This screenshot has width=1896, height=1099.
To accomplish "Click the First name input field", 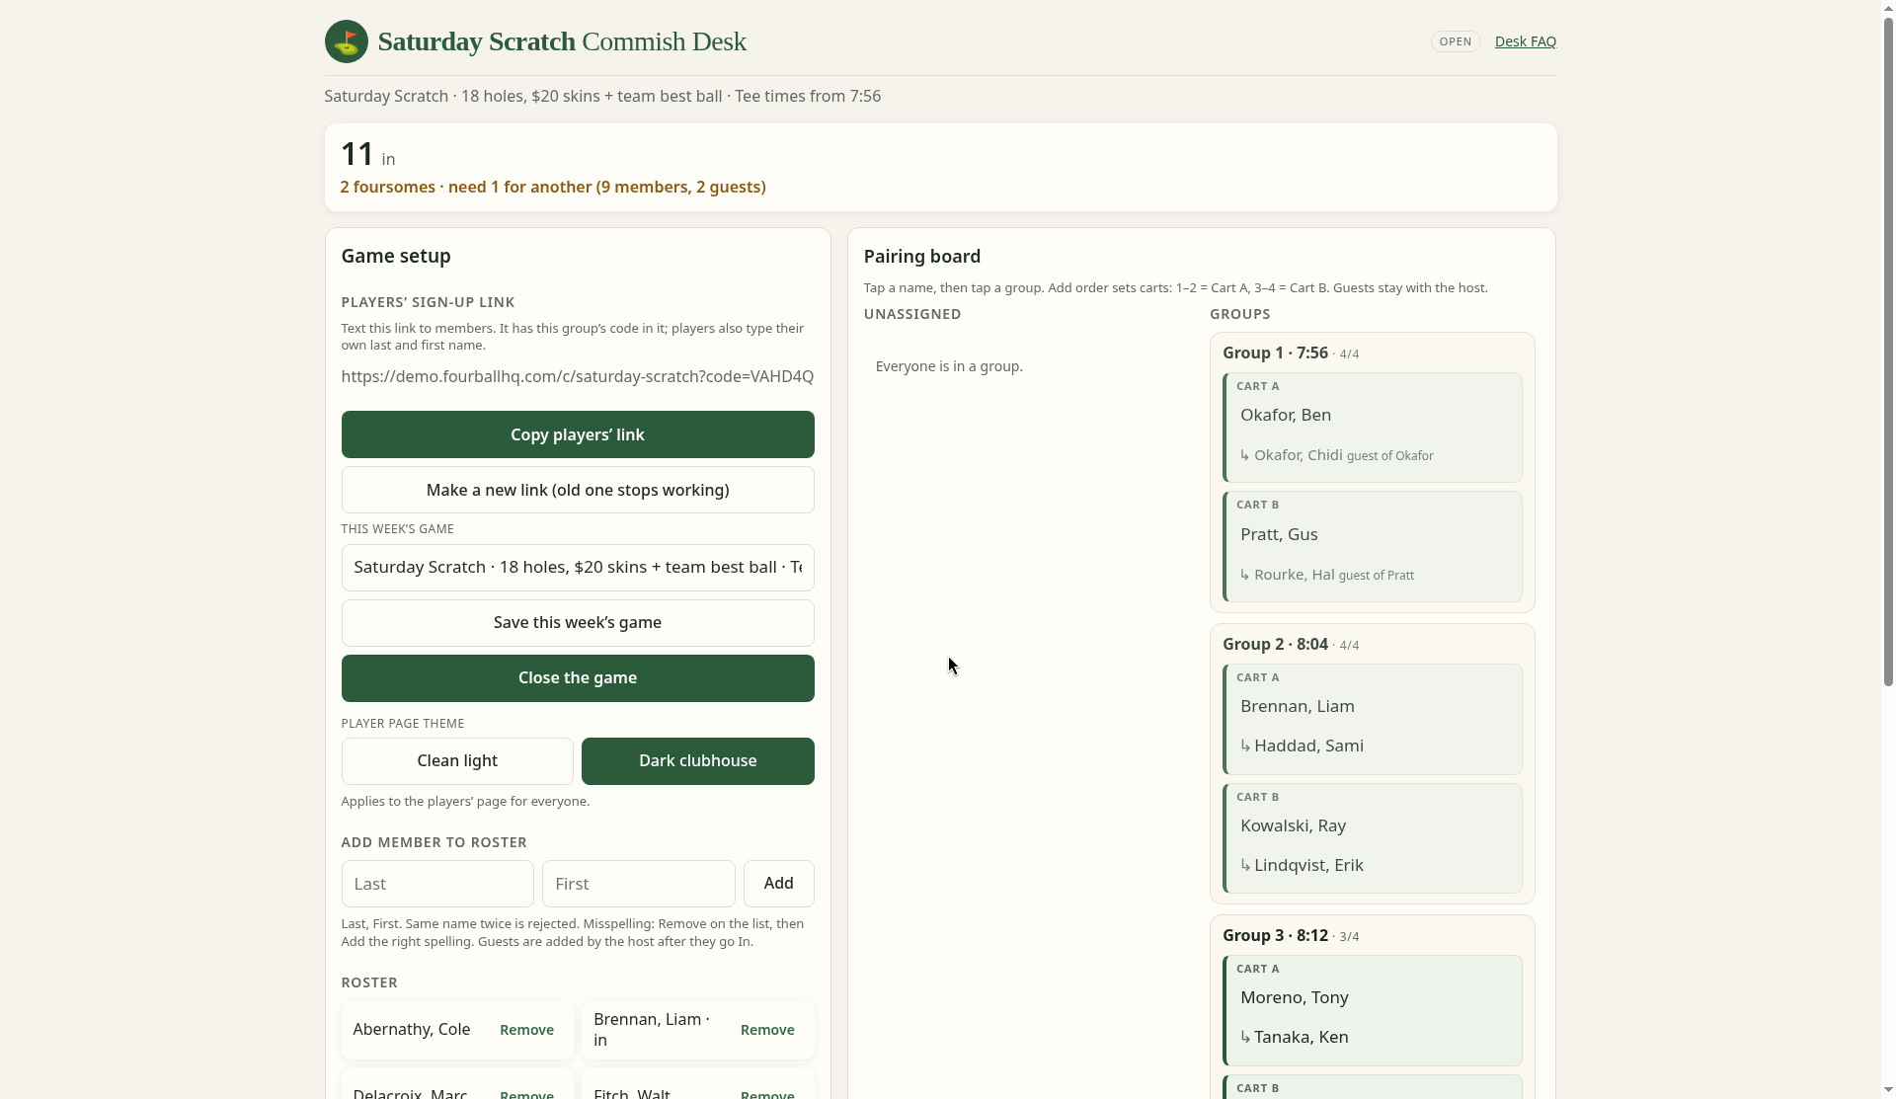I will (638, 884).
